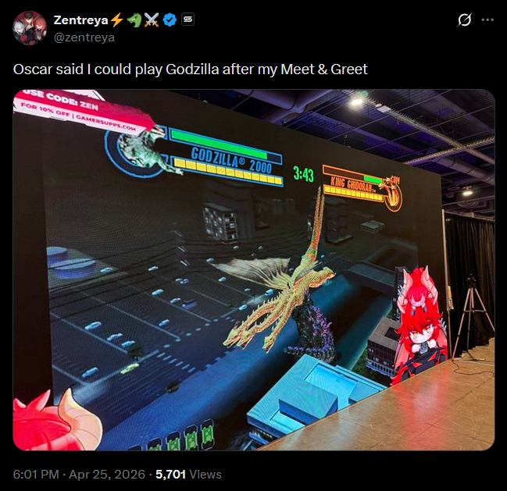This screenshot has width=507, height=491.
Task: Click the red-haired chibi character standee
Action: pyautogui.click(x=420, y=324)
